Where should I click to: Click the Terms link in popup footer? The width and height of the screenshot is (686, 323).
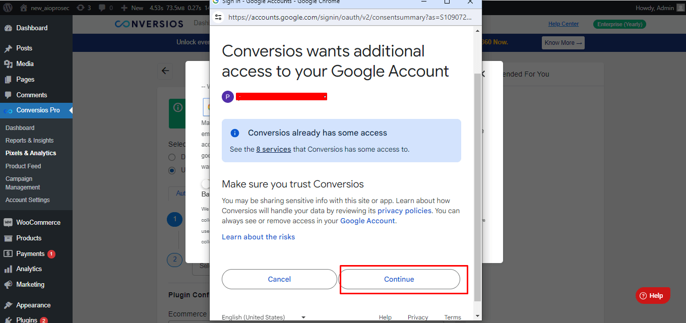[x=453, y=317]
